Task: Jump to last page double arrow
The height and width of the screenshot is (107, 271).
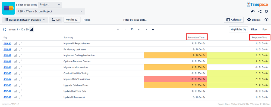Action: coord(153,30)
